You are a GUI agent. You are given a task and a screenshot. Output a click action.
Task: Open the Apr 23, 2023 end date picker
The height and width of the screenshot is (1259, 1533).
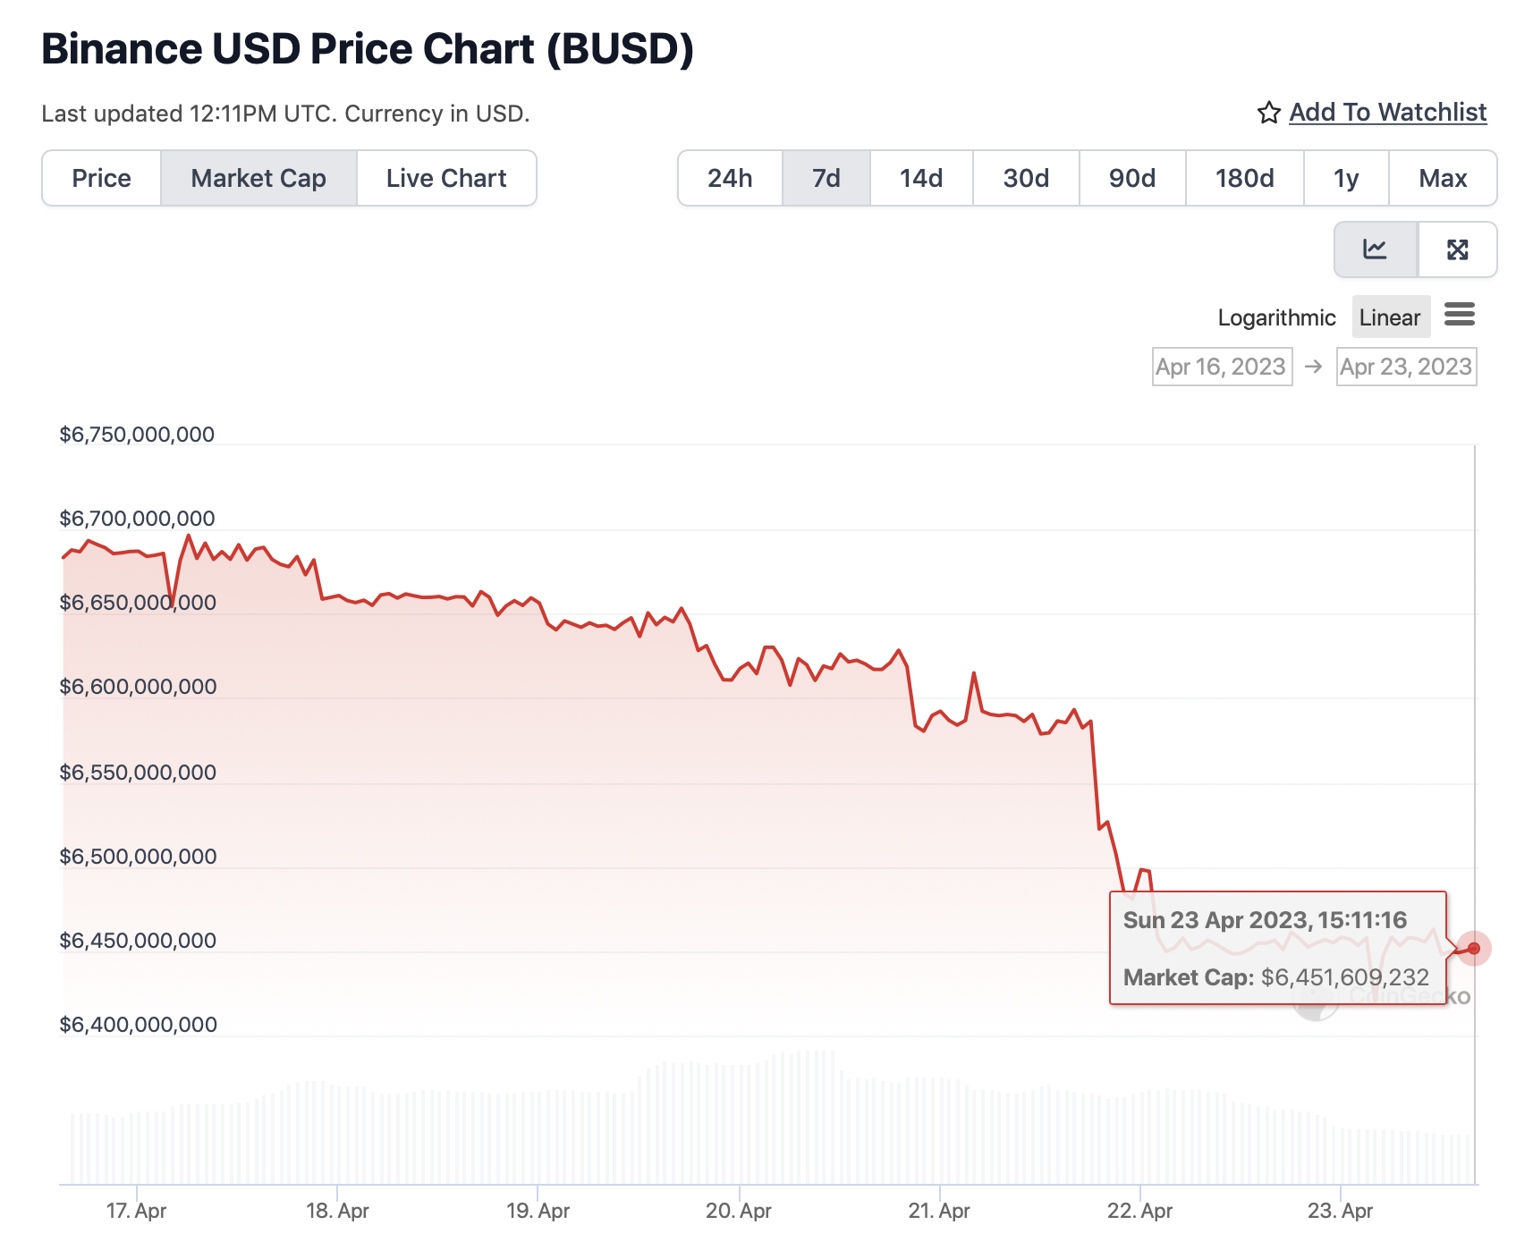tap(1406, 367)
